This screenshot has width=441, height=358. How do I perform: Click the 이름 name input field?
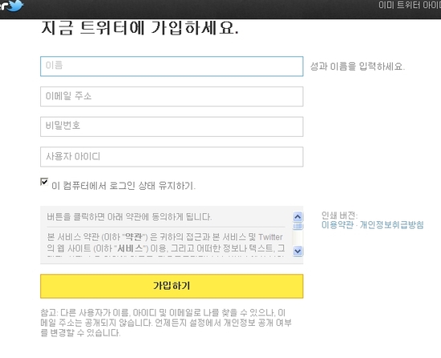(x=172, y=66)
